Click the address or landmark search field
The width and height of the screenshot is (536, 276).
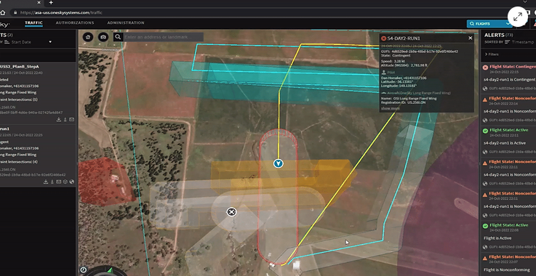[163, 37]
